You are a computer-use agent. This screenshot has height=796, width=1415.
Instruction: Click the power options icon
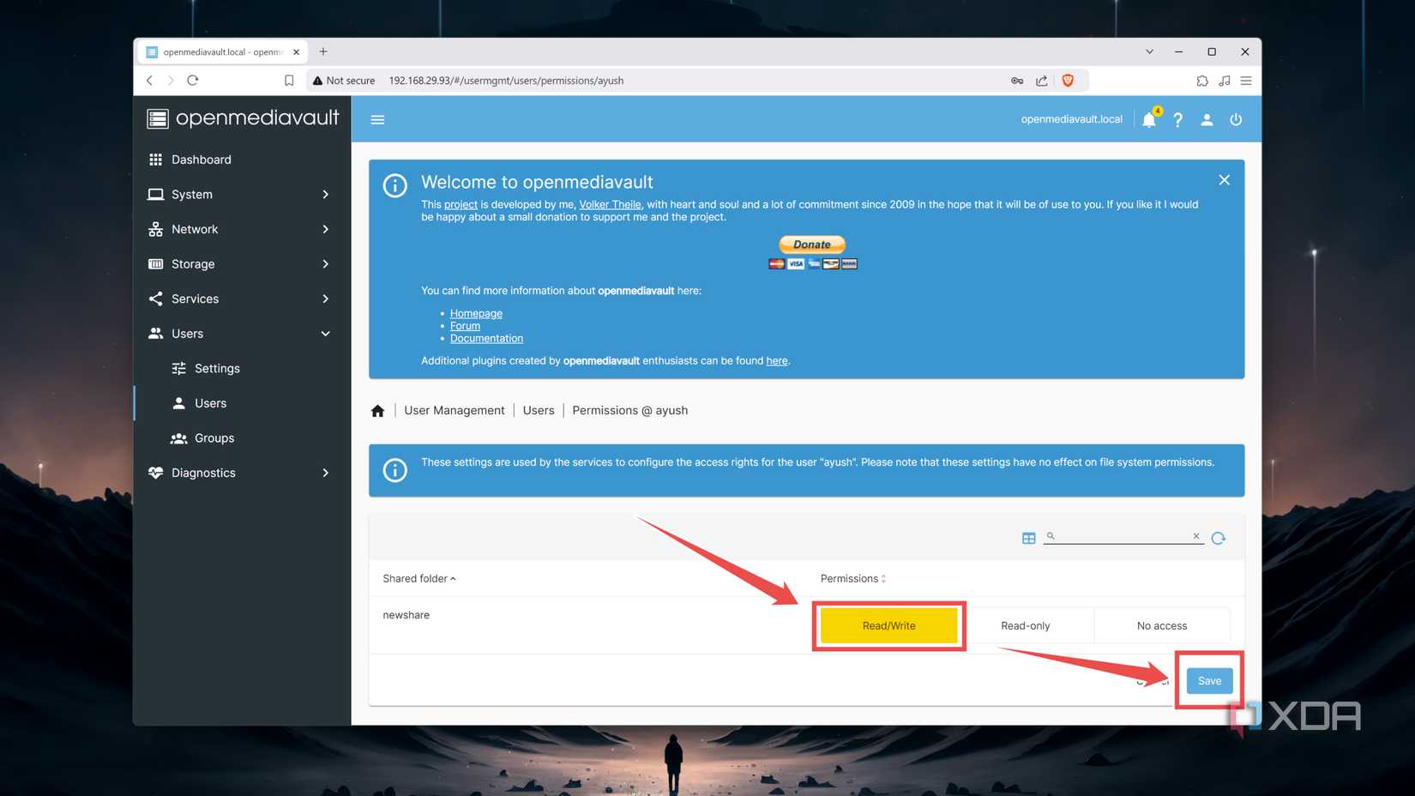pos(1236,119)
